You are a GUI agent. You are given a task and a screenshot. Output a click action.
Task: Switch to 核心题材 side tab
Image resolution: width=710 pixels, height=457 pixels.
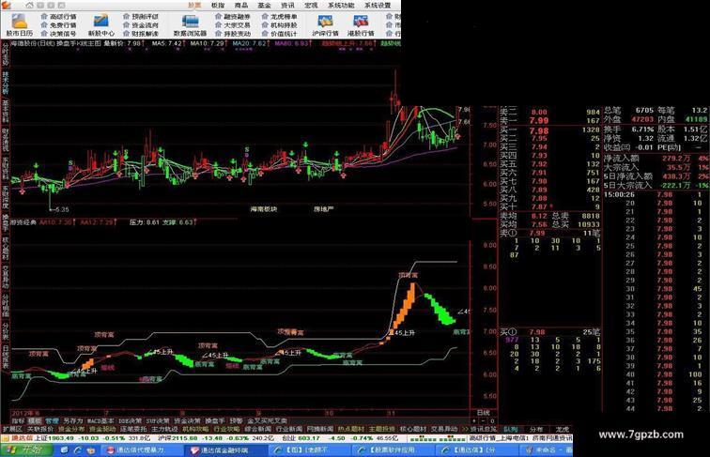point(6,250)
